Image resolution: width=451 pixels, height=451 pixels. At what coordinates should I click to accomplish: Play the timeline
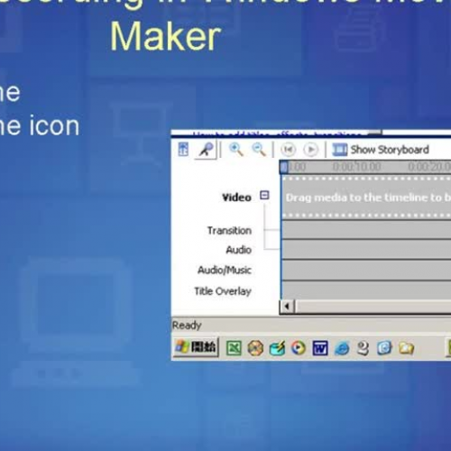click(x=310, y=150)
